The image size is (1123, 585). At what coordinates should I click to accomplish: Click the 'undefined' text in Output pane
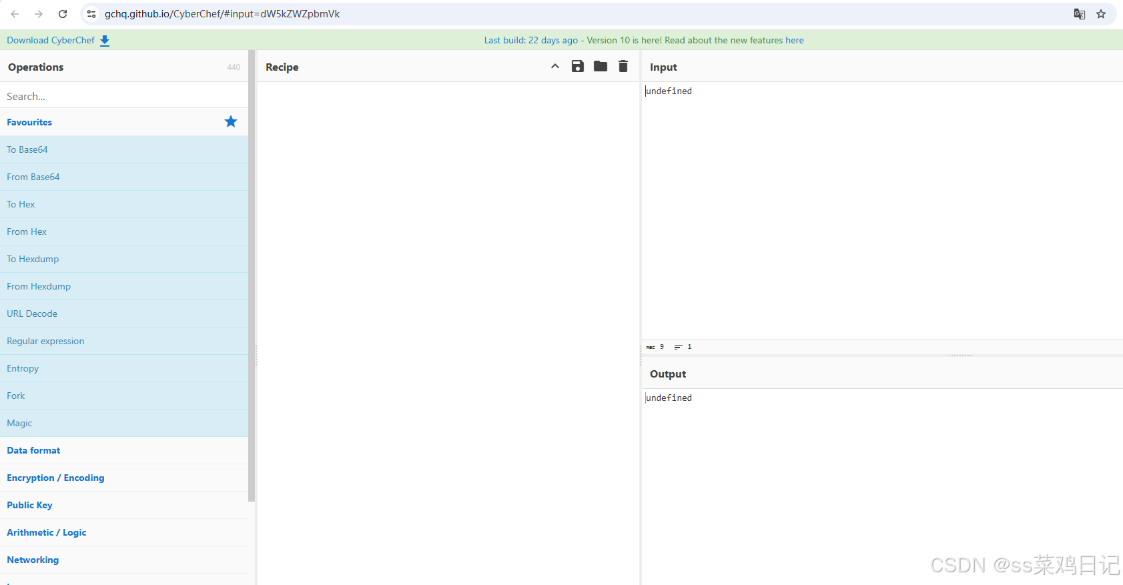(669, 398)
